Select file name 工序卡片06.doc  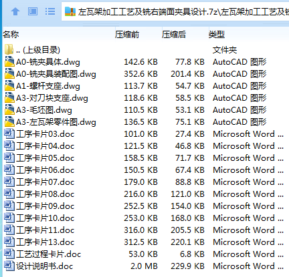point(45,170)
